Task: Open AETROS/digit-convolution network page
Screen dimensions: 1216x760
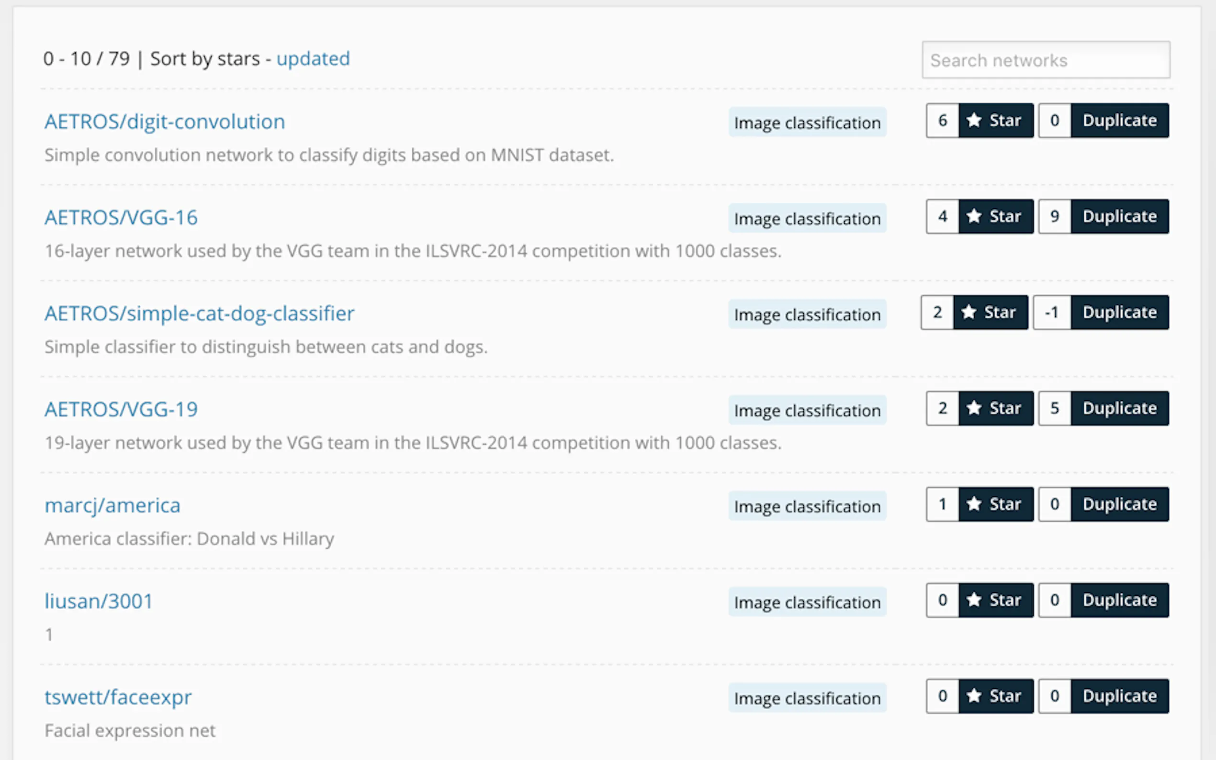Action: [164, 122]
